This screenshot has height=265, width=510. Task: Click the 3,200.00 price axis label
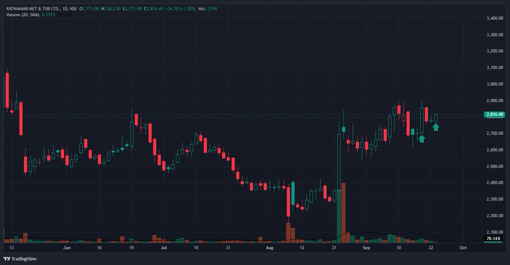tap(495, 51)
